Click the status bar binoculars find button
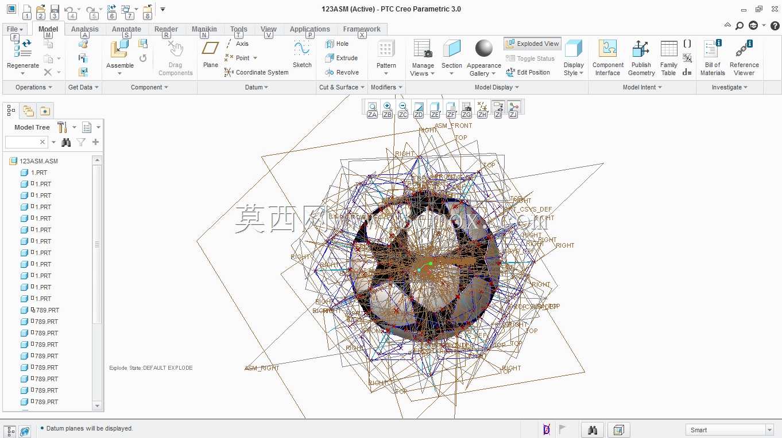Viewport: 782px width, 438px height. tap(593, 430)
